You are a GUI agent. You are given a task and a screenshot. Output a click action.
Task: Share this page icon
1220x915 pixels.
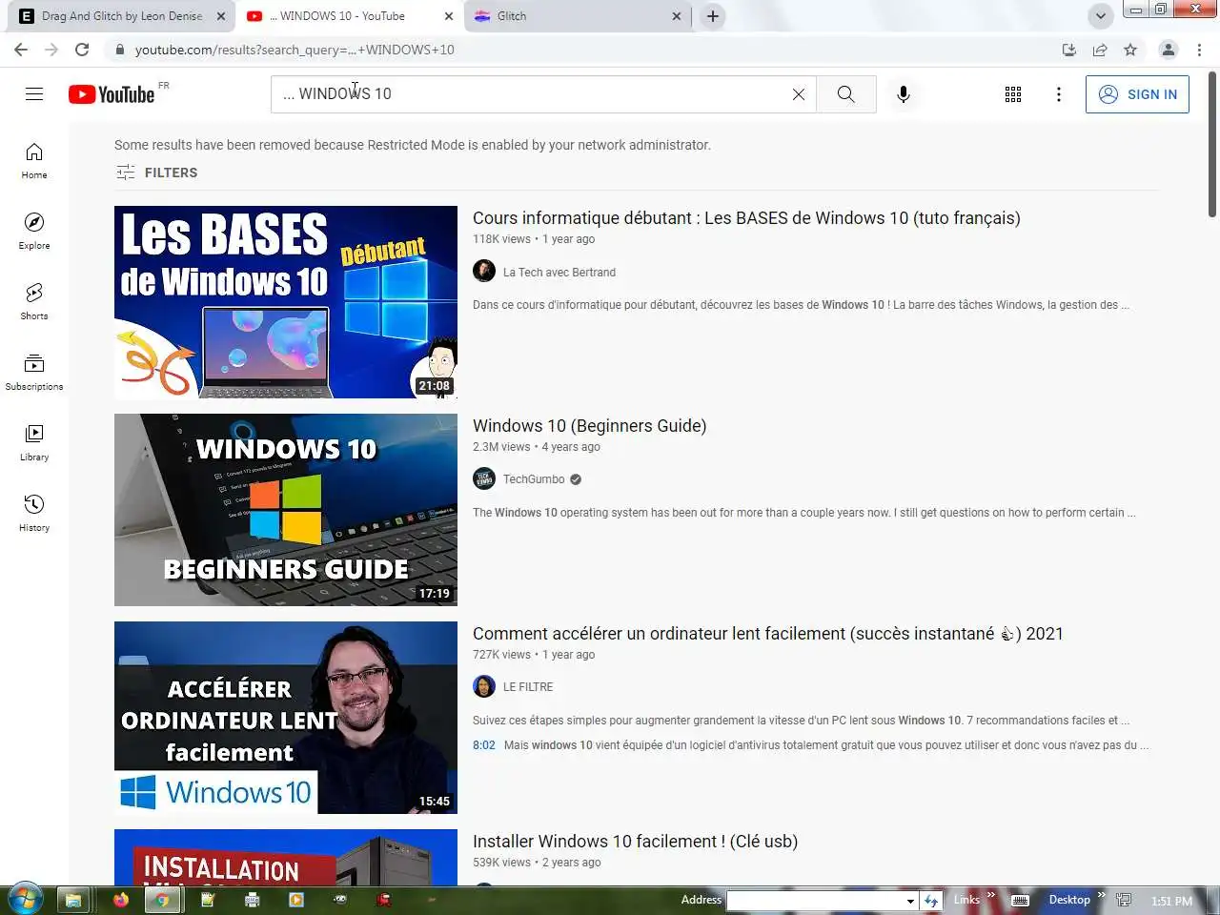coord(1100,50)
